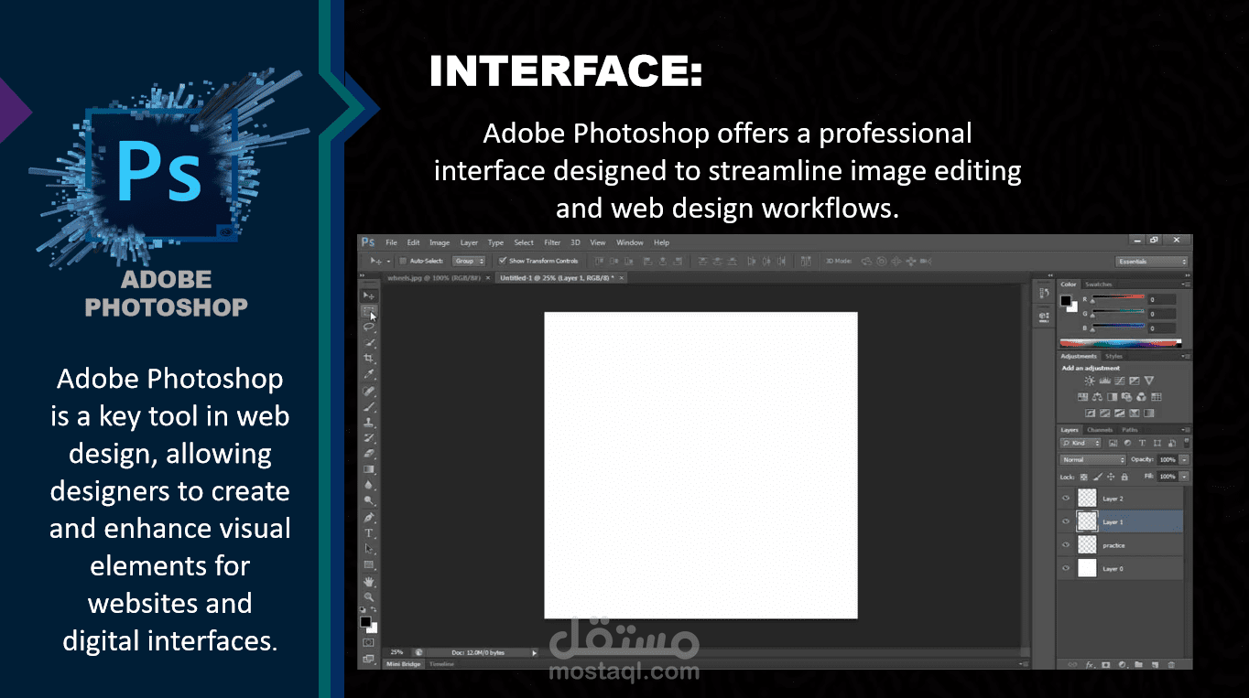Select the Healing Brush tool
Image resolution: width=1249 pixels, height=698 pixels.
pyautogui.click(x=368, y=392)
